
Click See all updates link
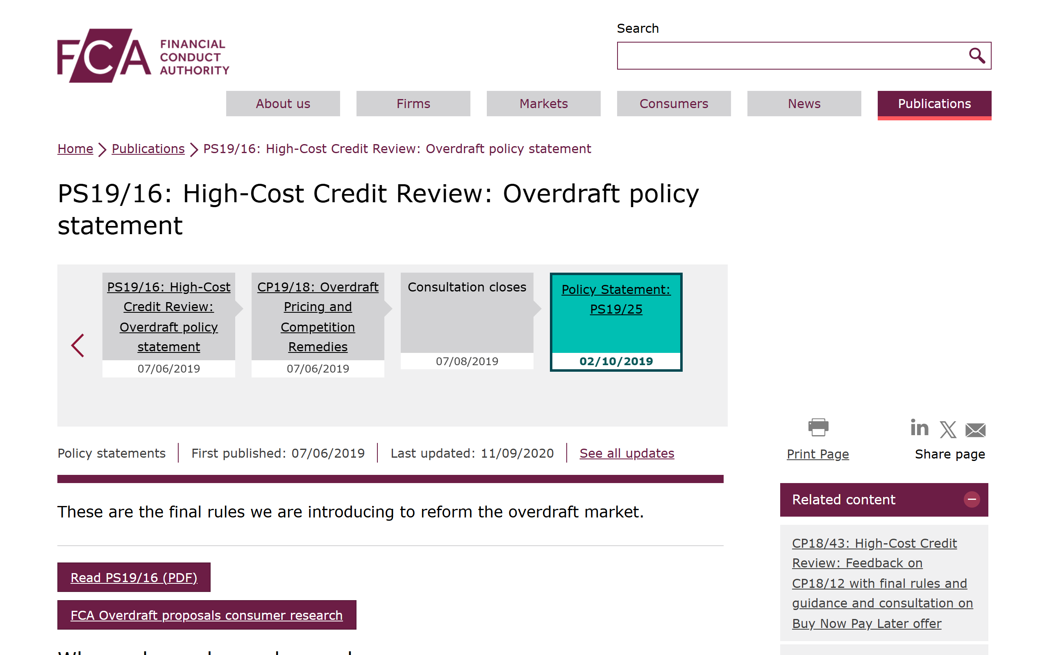(x=627, y=453)
